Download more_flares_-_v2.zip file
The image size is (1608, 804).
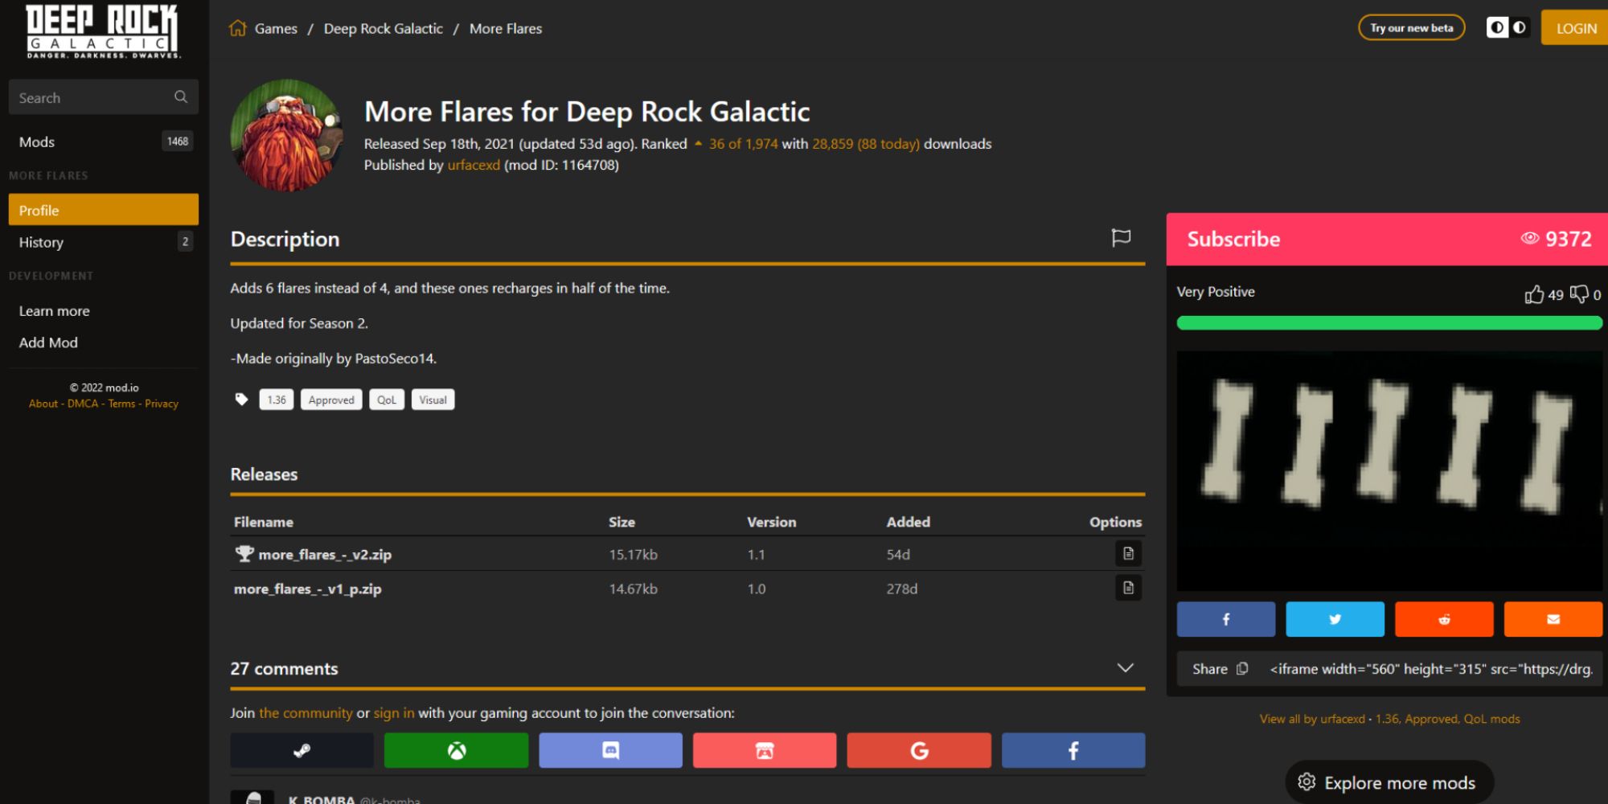[x=325, y=554]
